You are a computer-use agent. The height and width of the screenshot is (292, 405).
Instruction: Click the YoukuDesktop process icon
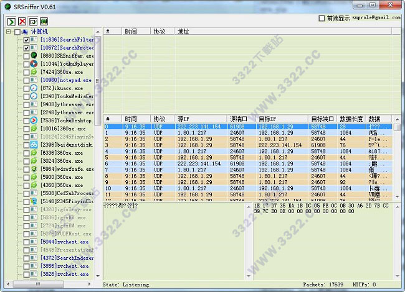point(34,120)
